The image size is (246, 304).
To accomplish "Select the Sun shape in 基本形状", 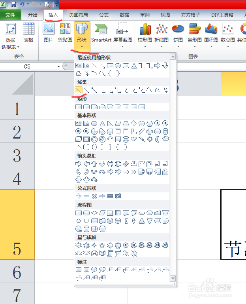I will tap(150, 139).
